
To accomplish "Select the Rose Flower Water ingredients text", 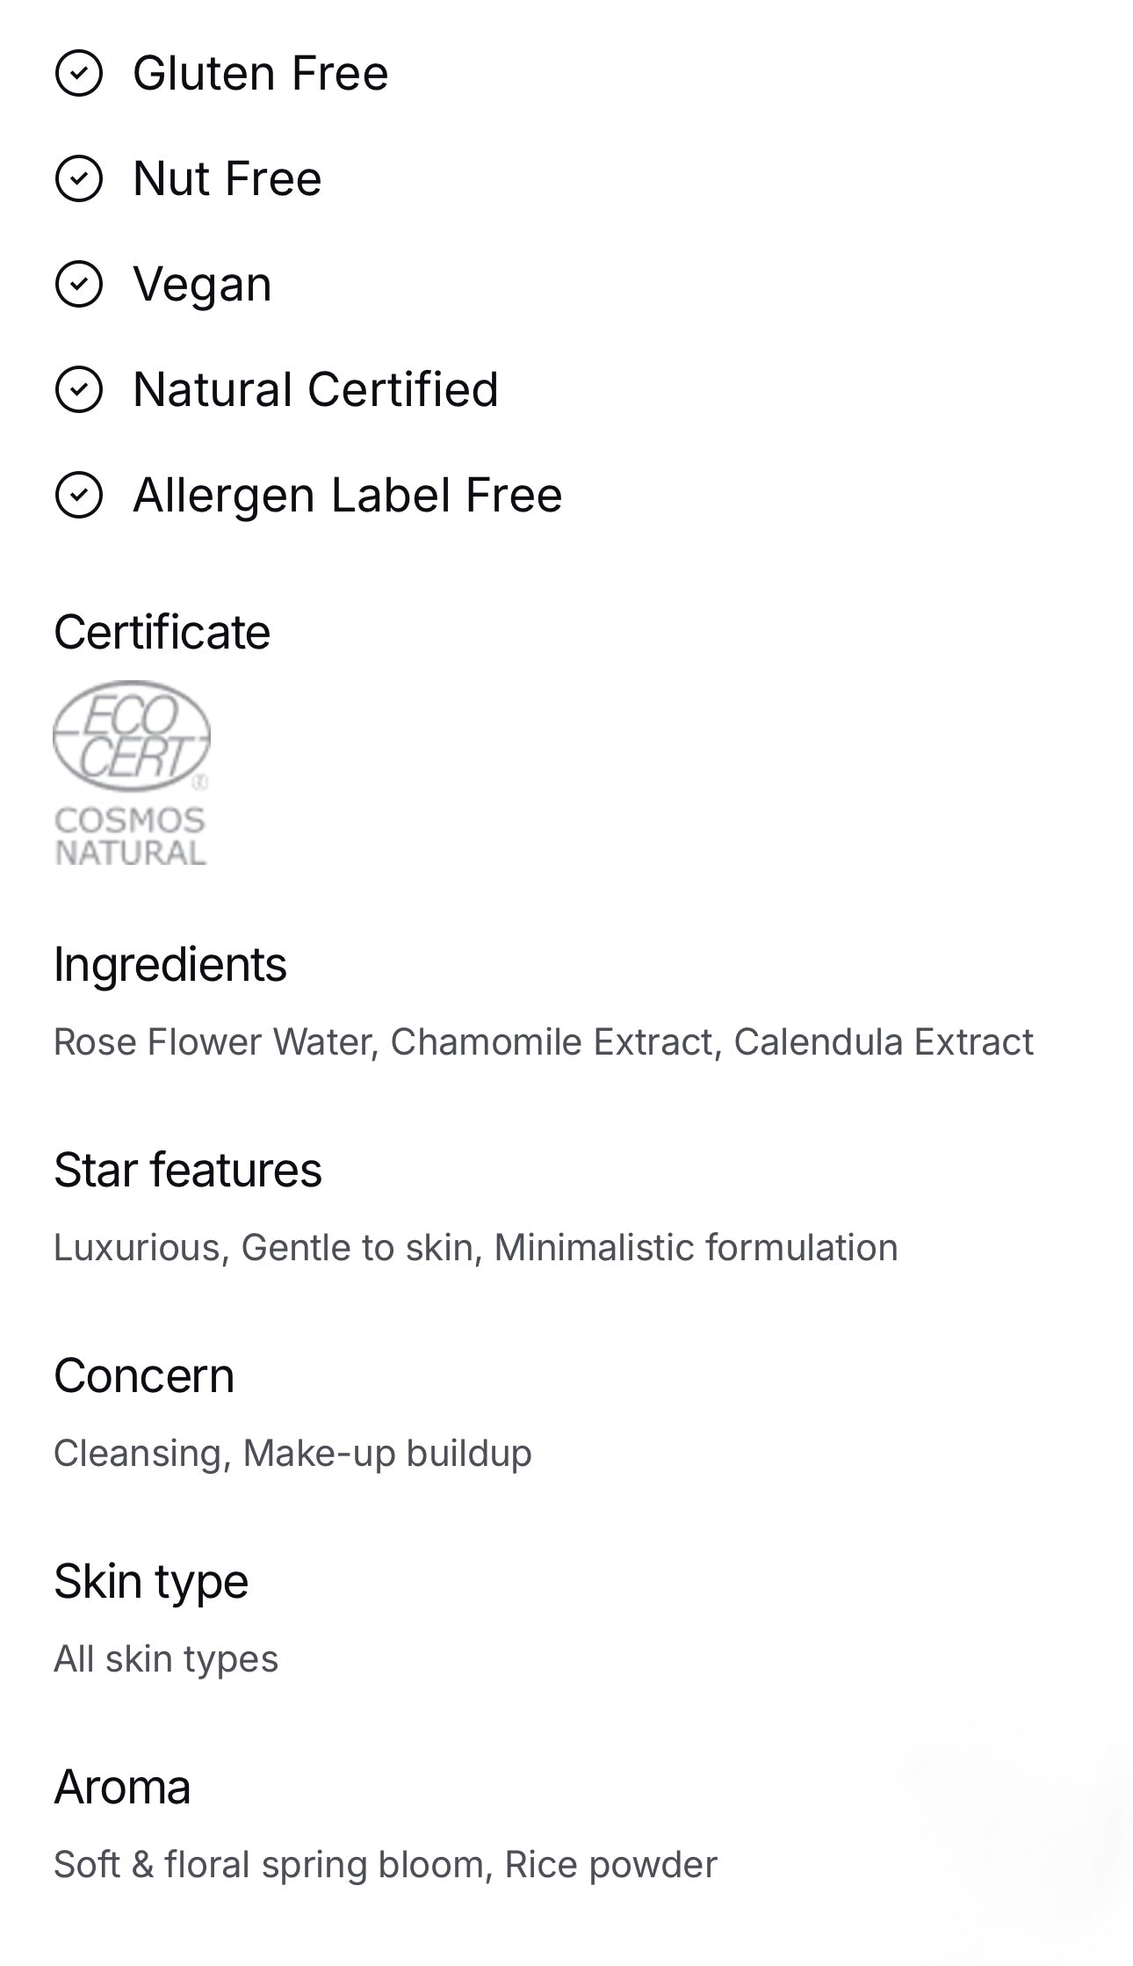I will [x=543, y=1041].
